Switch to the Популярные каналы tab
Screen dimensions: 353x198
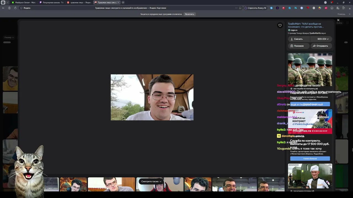(52, 2)
